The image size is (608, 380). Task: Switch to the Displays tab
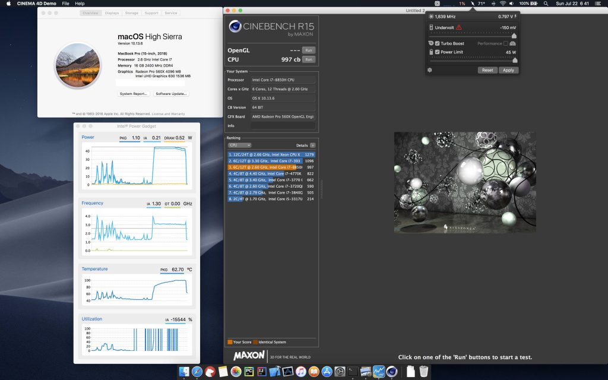click(112, 13)
